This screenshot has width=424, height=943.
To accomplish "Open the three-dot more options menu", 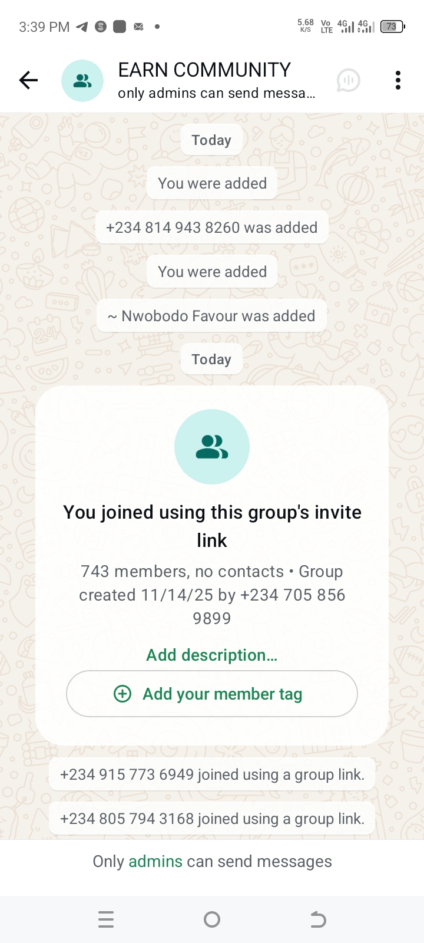I will (x=398, y=80).
